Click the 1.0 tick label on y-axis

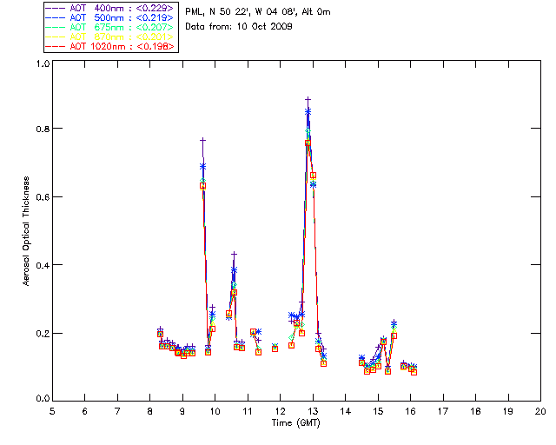click(x=43, y=64)
